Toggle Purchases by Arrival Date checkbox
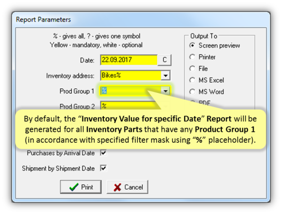 tap(103, 153)
